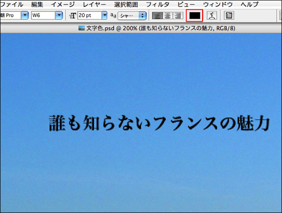Expand the 朝 Pro font family dropdown
282x213 pixels.
point(24,15)
